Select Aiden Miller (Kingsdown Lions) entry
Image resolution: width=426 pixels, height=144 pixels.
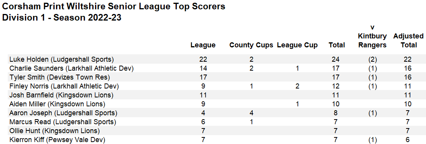57,104
